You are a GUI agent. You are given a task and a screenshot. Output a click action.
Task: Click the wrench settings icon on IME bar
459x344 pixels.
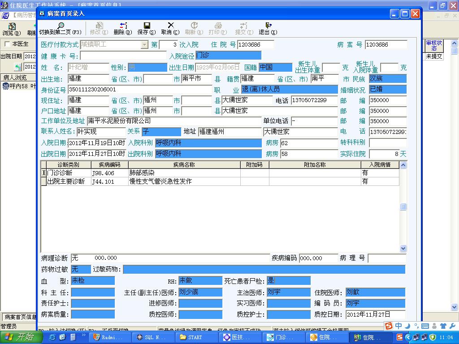tap(452, 326)
